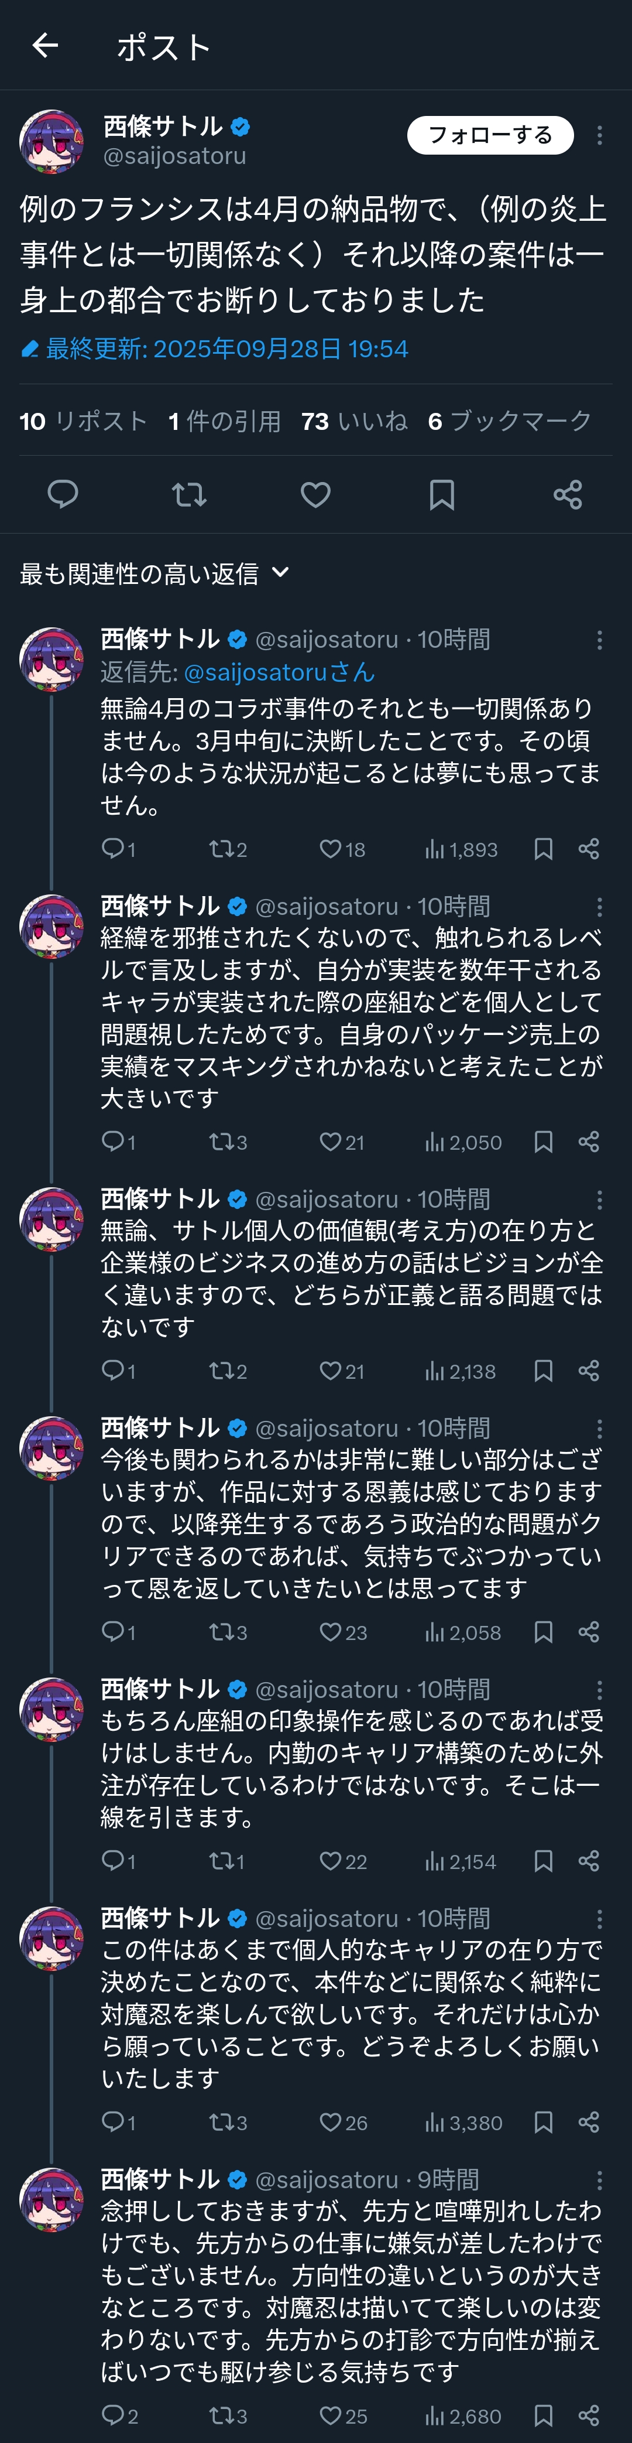632x2443 pixels.
Task: Open the @saijosatoruさん reply-to link
Action: click(279, 672)
